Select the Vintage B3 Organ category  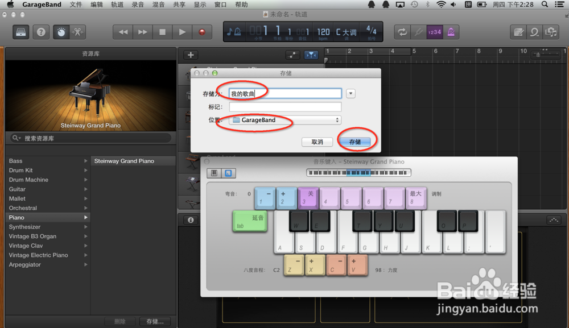(48, 236)
